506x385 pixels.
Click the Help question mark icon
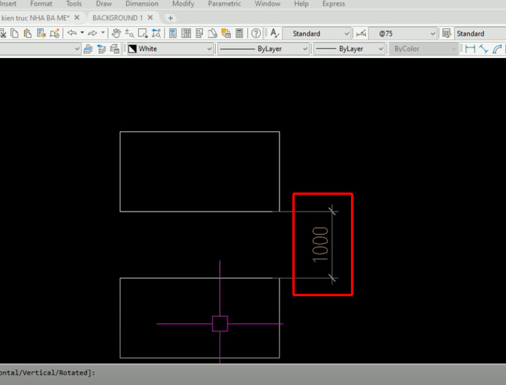click(256, 33)
